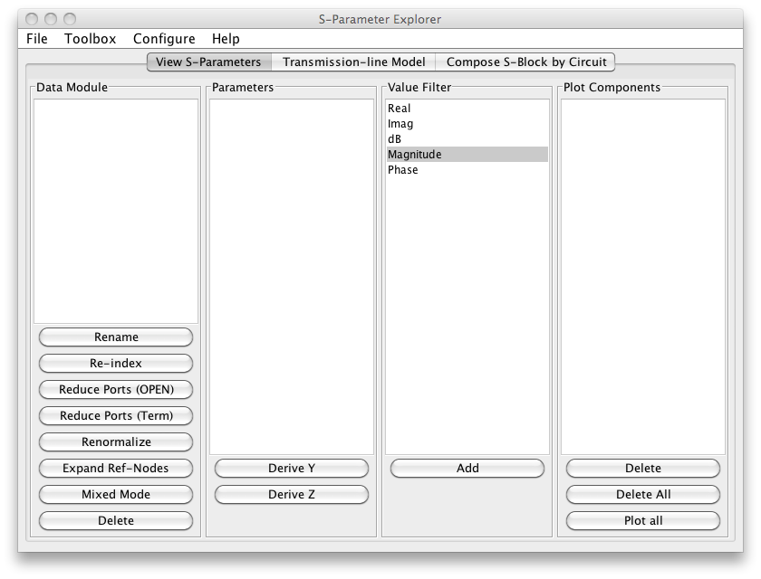Click the Rename button

(x=116, y=337)
